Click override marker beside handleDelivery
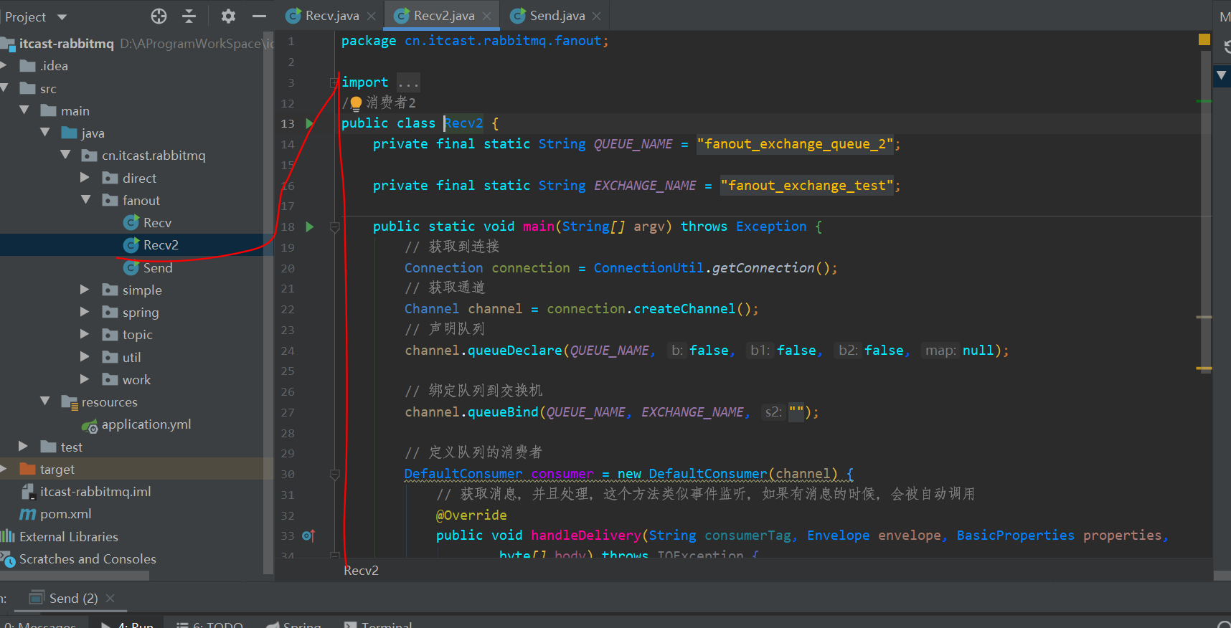This screenshot has width=1231, height=628. [308, 536]
